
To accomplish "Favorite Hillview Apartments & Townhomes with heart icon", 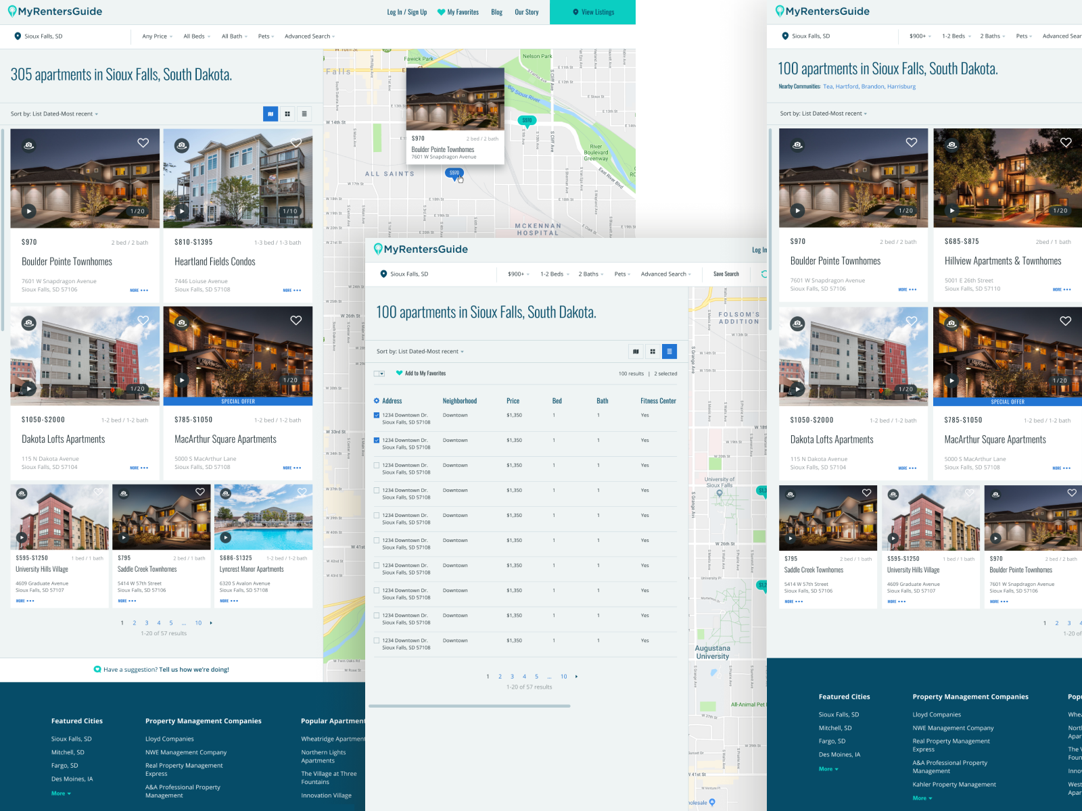I will pos(1066,143).
